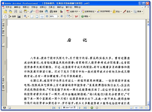Open the 附件 attachments side tab
This screenshot has width=152, height=112.
3,79
